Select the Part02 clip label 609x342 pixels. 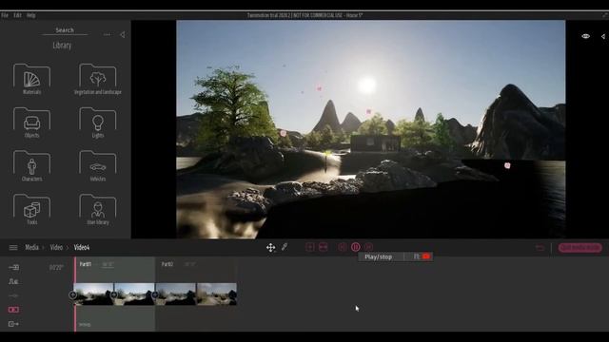tap(167, 264)
